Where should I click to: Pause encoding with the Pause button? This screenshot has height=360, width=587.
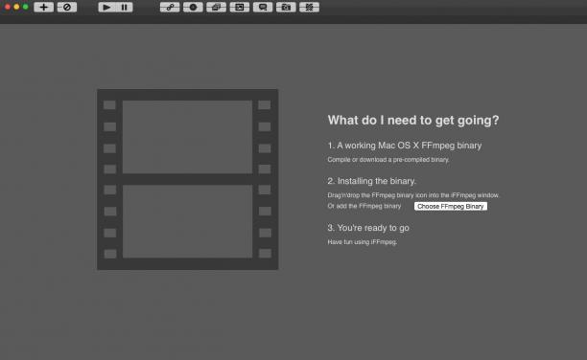[x=125, y=7]
